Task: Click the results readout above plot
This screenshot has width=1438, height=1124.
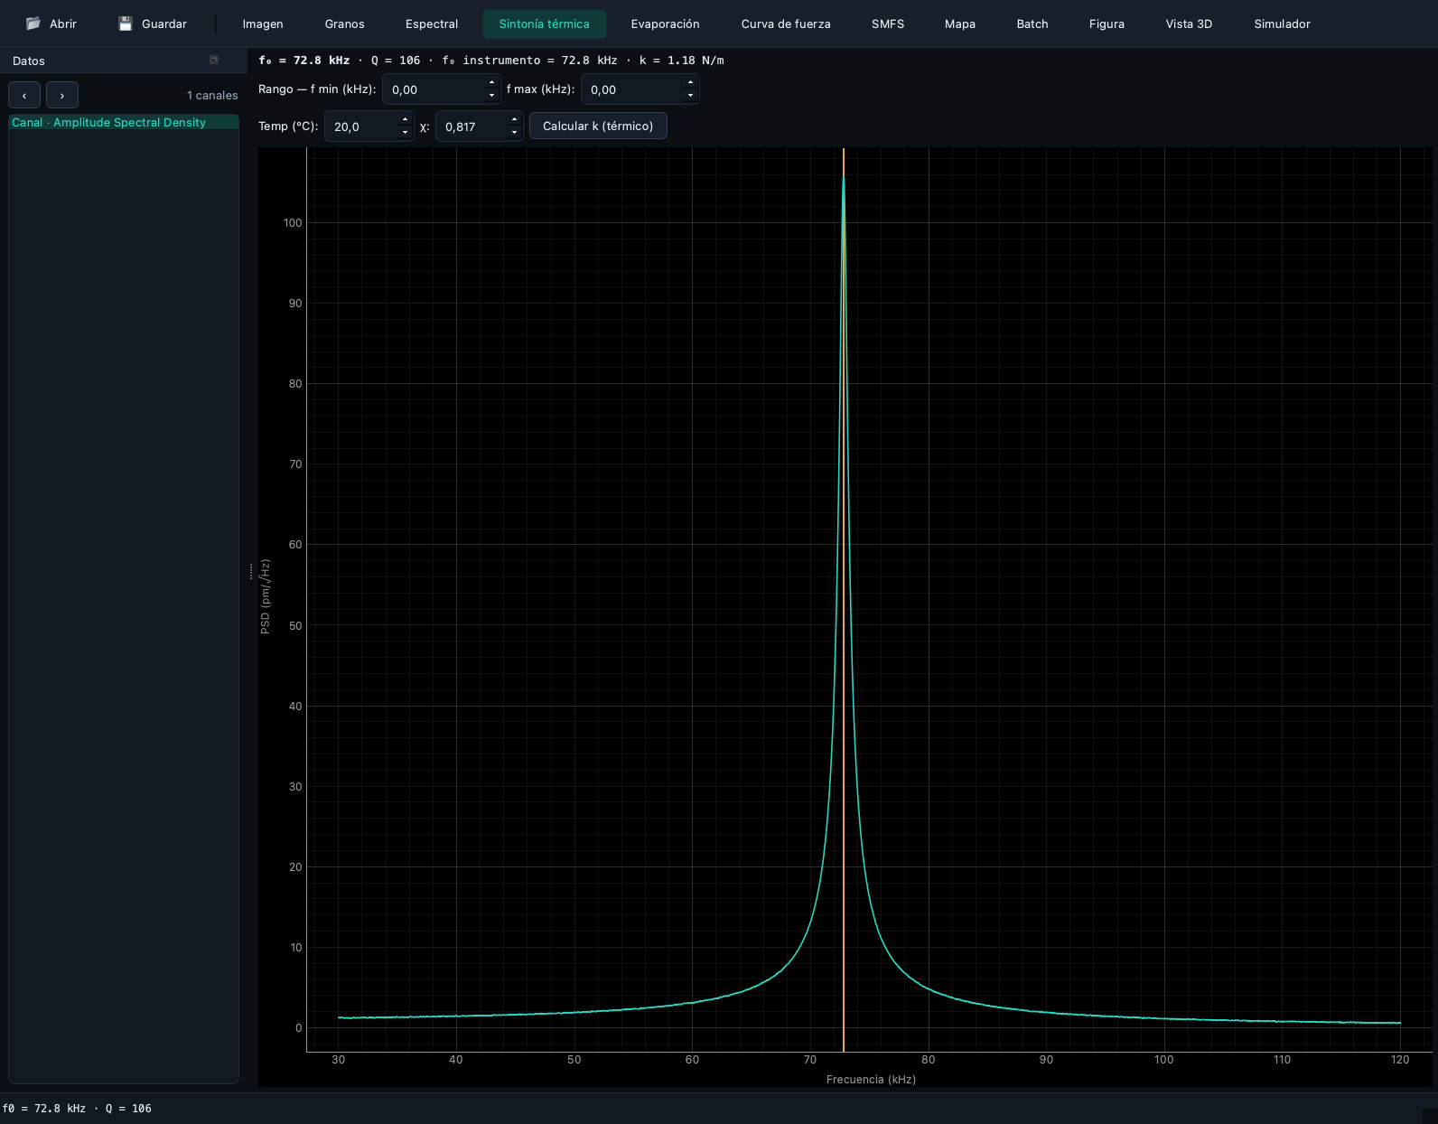Action: (x=491, y=61)
